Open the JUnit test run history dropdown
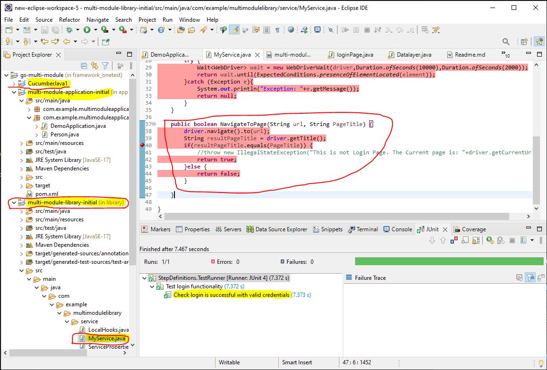The width and height of the screenshot is (547, 370). coord(532,240)
